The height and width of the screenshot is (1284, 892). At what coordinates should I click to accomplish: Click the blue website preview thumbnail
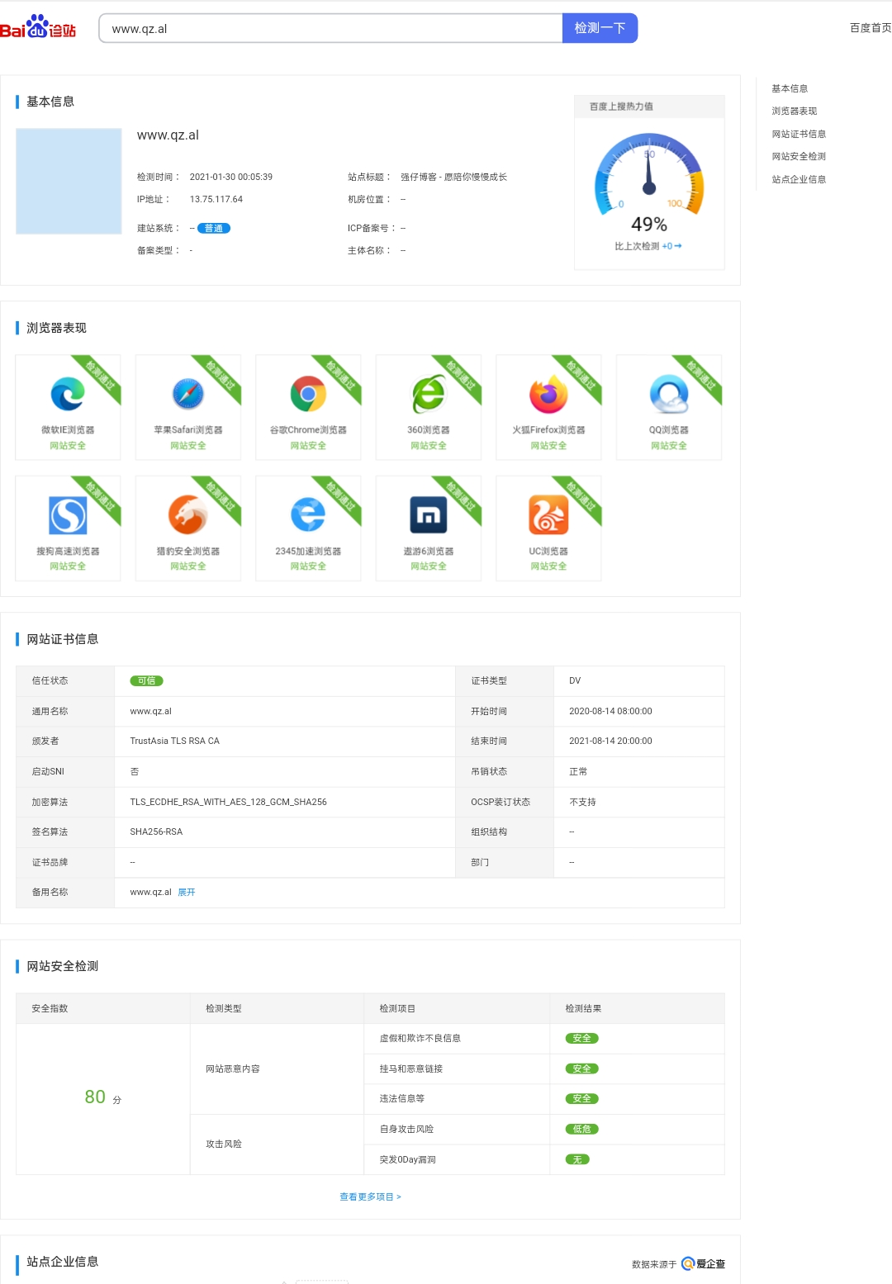tap(69, 181)
